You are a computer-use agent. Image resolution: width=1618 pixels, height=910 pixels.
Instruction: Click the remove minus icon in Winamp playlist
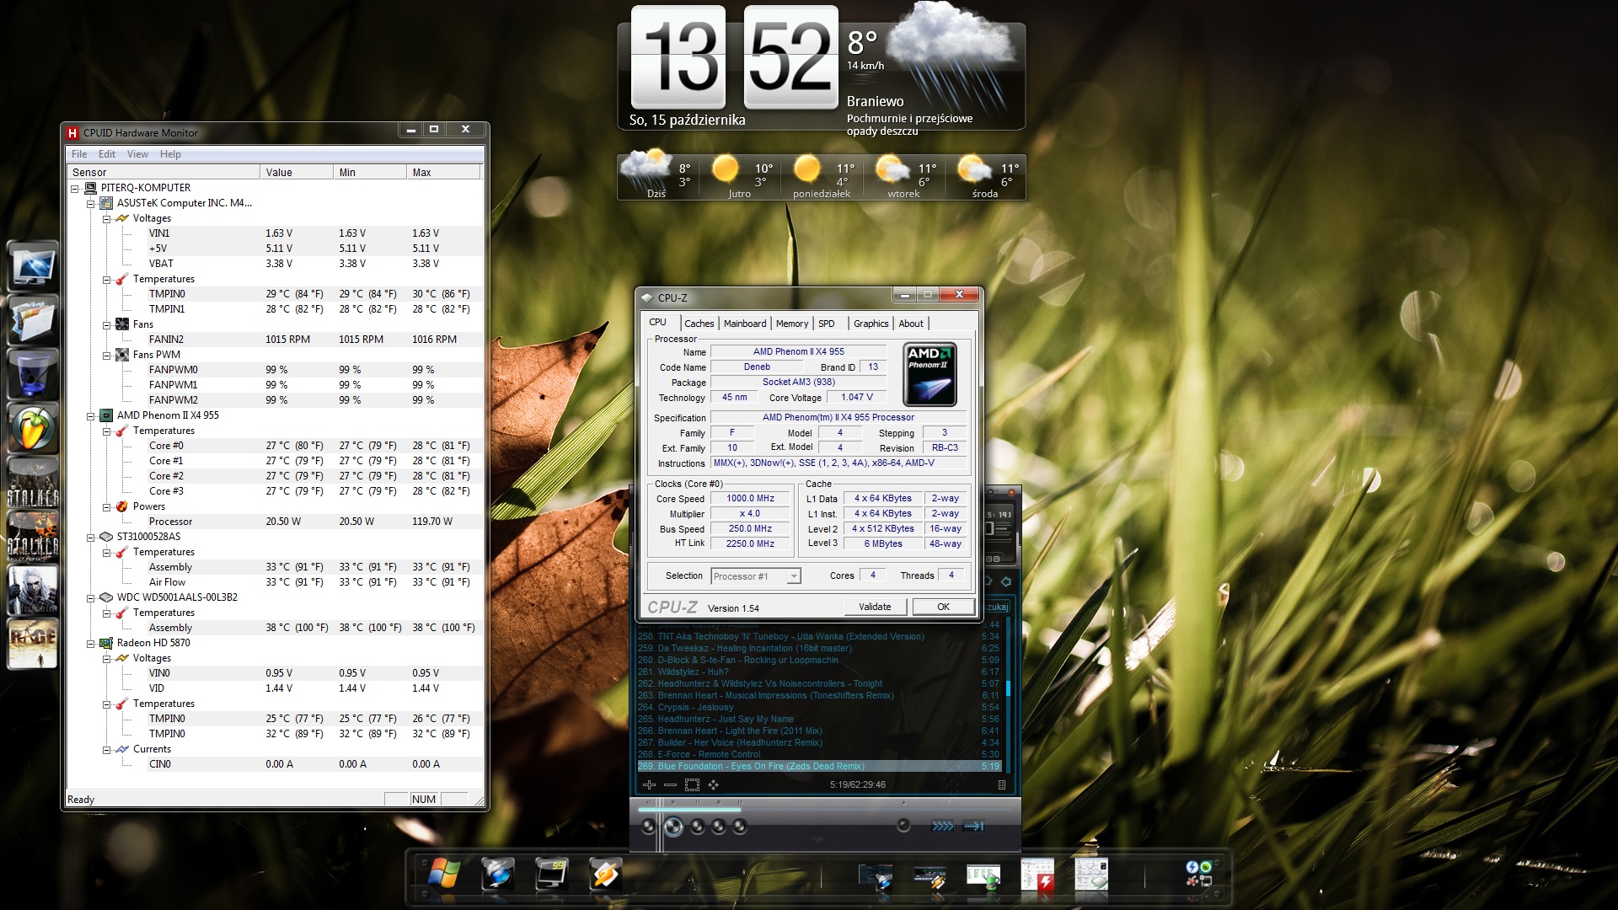[x=670, y=784]
